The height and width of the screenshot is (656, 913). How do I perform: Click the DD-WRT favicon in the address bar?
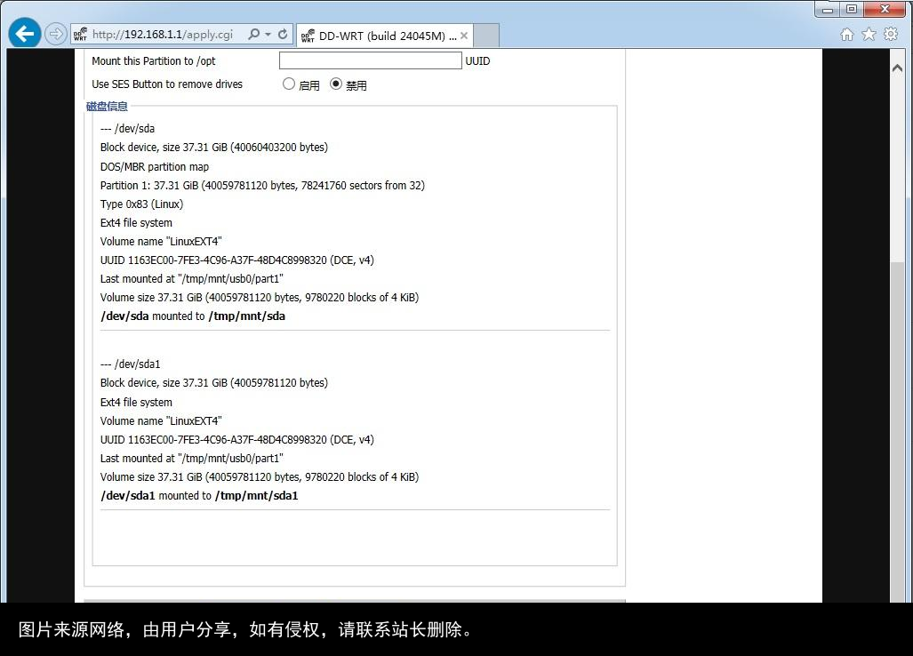pyautogui.click(x=81, y=35)
